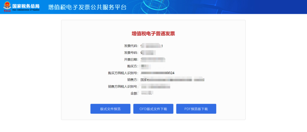Select the buyer taxpayer ID ending 0024

[157, 73]
